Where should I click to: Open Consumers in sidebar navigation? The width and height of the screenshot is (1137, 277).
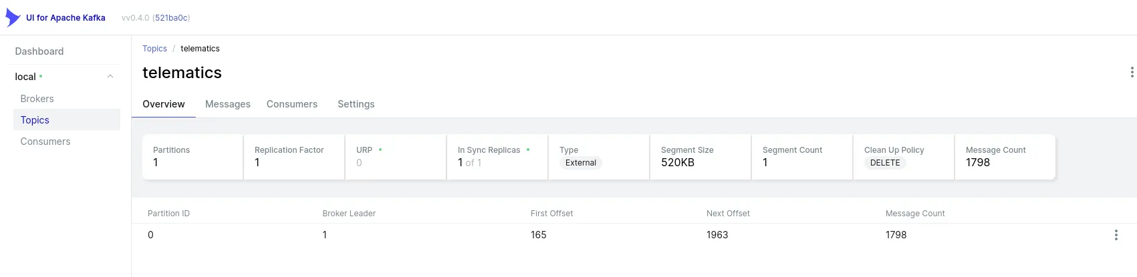(45, 142)
